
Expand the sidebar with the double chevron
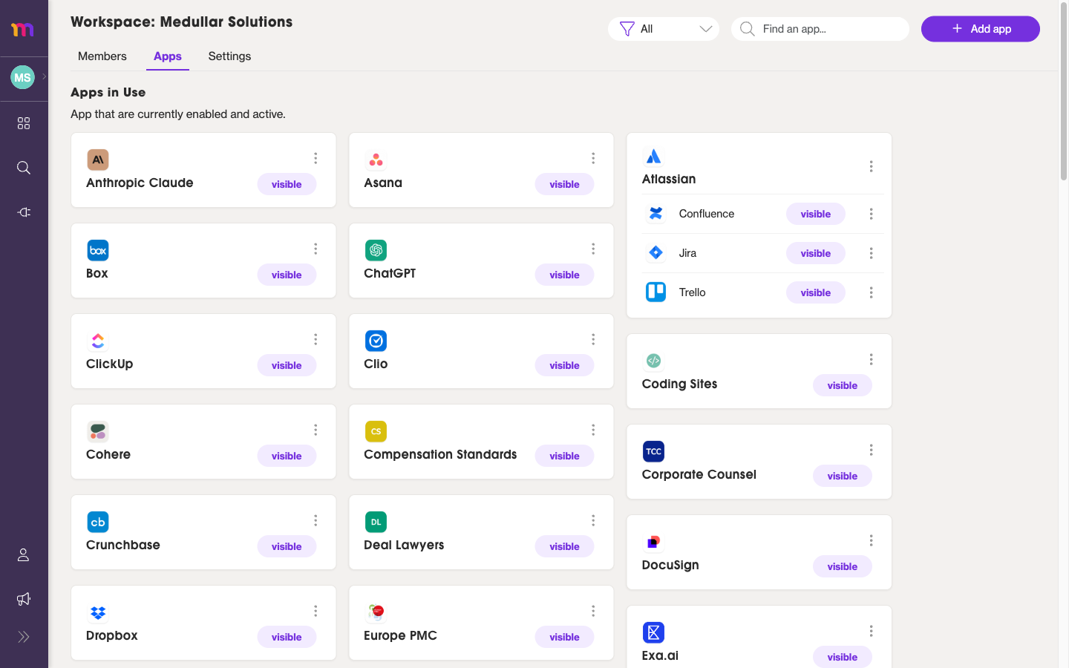point(24,637)
